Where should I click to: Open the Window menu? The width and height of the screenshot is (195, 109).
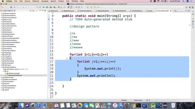click(75, 1)
